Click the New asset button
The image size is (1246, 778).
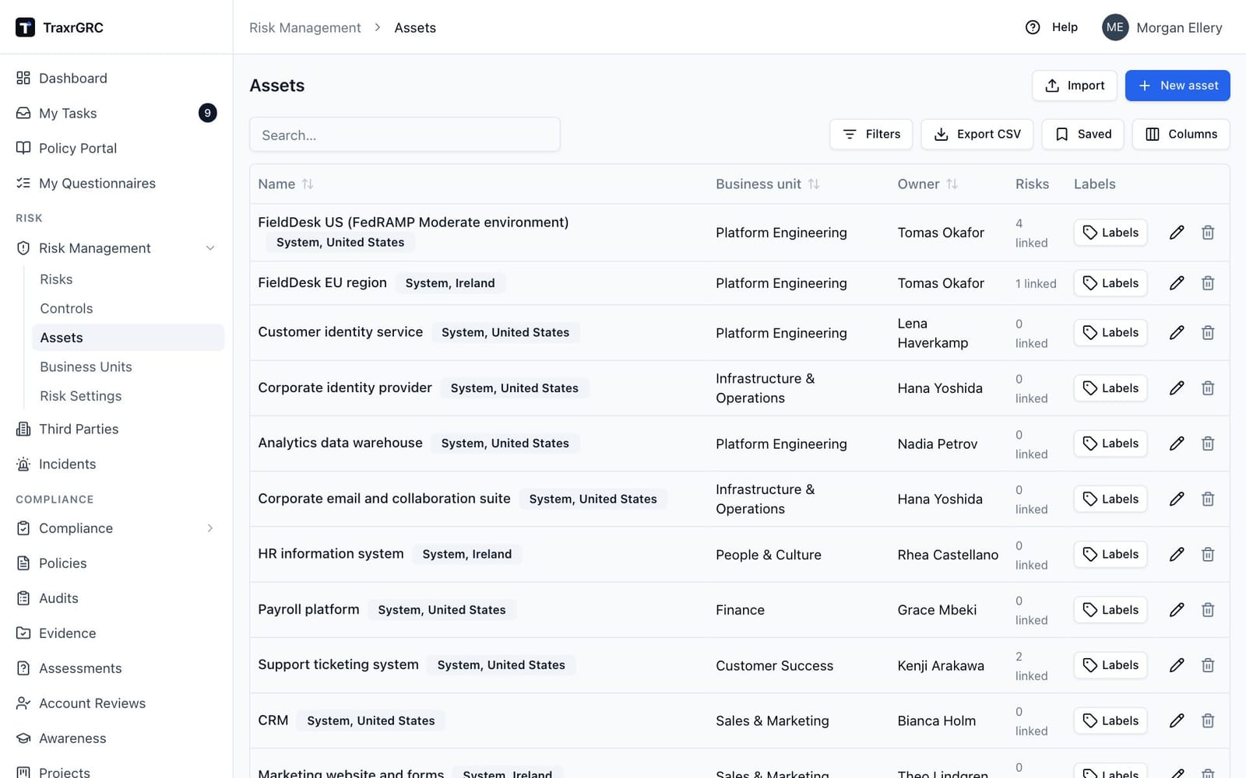[x=1177, y=86]
